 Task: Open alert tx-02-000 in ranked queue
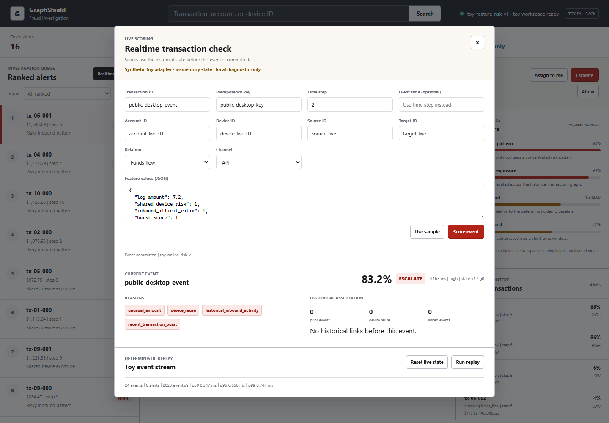point(58,241)
